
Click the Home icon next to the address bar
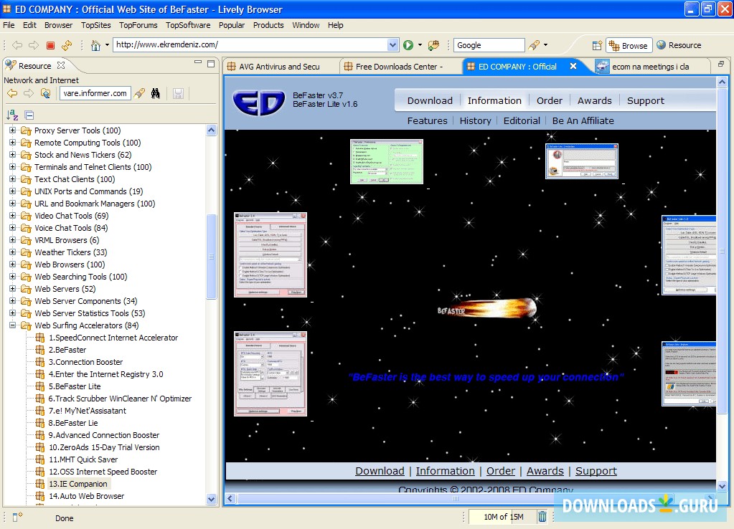[x=96, y=44]
